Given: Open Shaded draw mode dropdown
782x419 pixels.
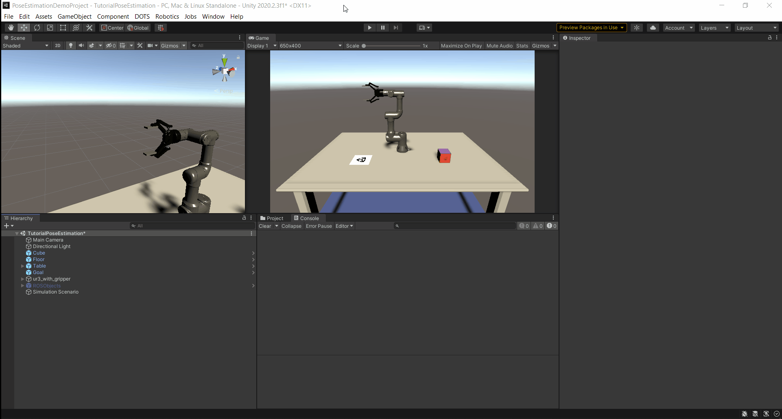Looking at the screenshot, I should point(25,45).
